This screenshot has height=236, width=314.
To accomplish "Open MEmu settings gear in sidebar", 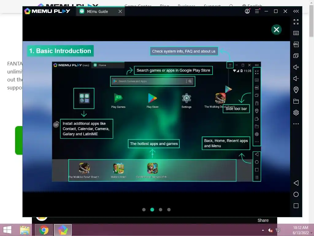I will (x=296, y=112).
